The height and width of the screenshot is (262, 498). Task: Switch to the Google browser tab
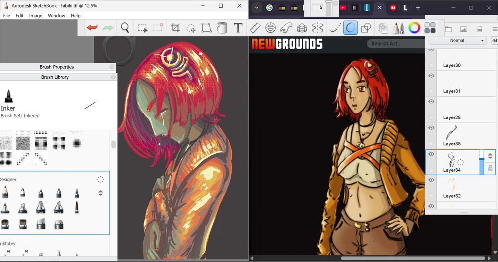pyautogui.click(x=269, y=8)
